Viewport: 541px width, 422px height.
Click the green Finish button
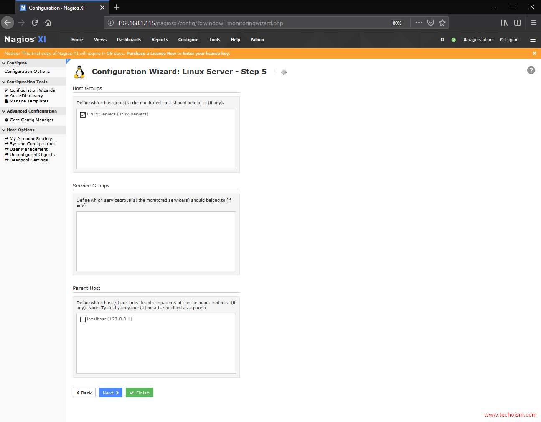pyautogui.click(x=140, y=393)
